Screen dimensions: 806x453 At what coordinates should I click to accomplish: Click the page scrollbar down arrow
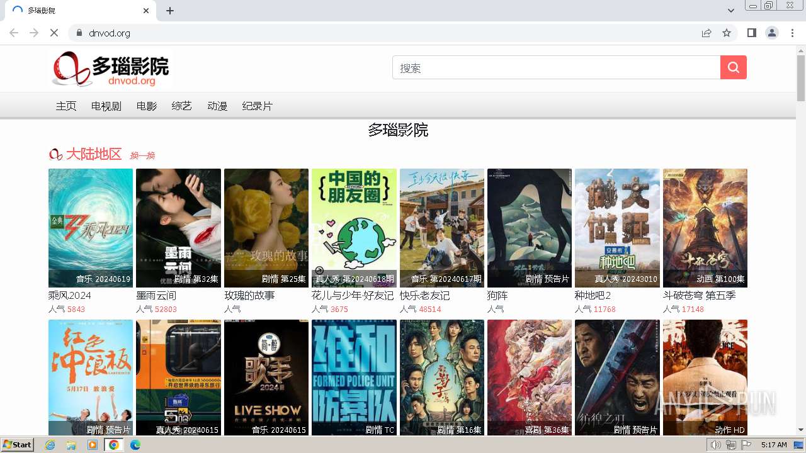(x=801, y=430)
